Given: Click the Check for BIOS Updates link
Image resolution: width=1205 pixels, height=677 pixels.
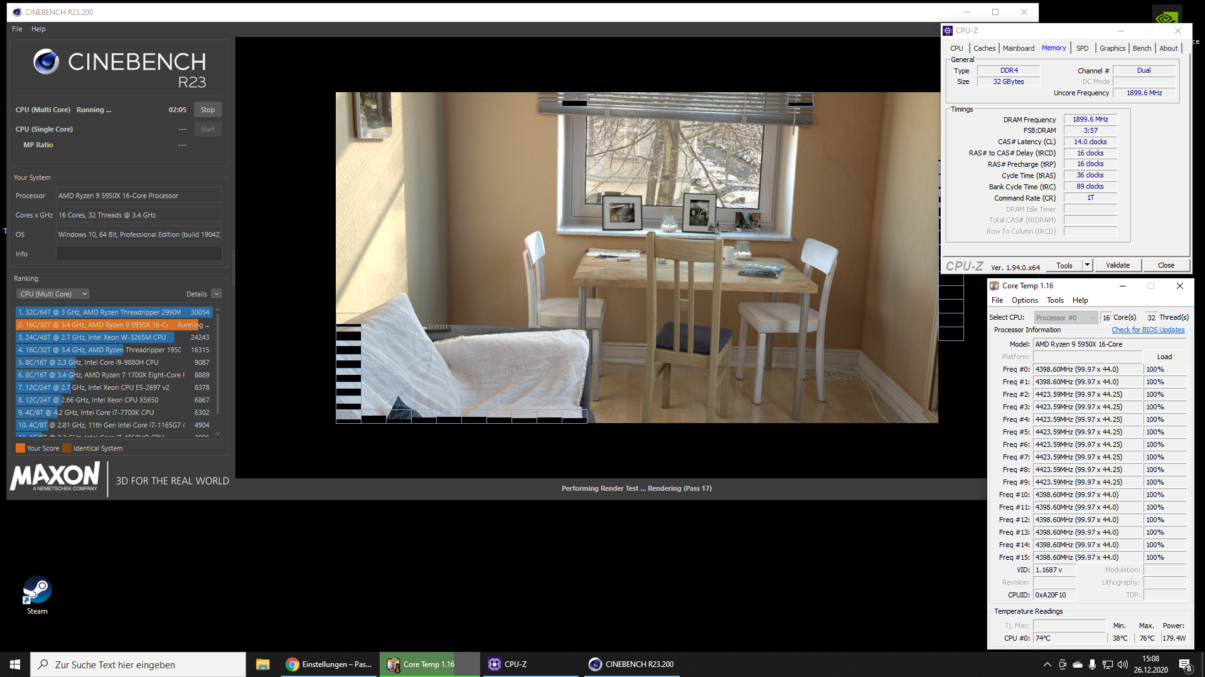Looking at the screenshot, I should [x=1148, y=330].
